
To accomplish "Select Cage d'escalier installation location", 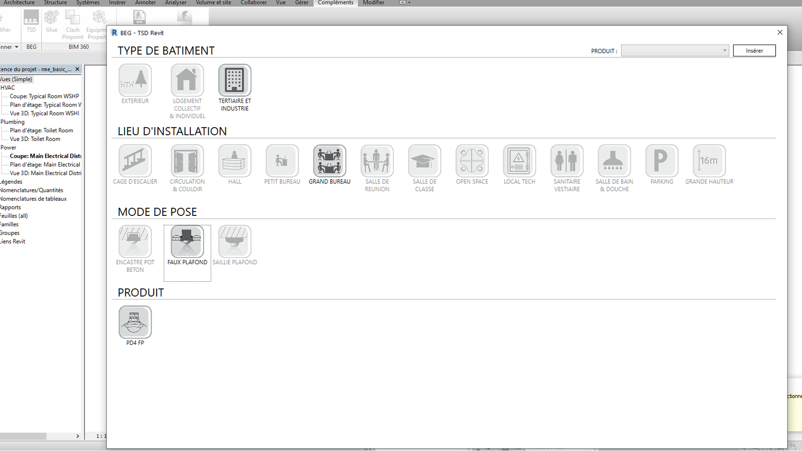I will click(135, 161).
